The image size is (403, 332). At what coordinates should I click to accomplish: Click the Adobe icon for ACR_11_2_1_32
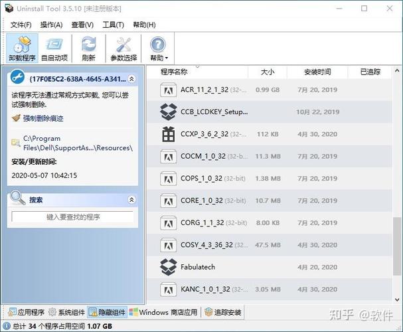(169, 90)
